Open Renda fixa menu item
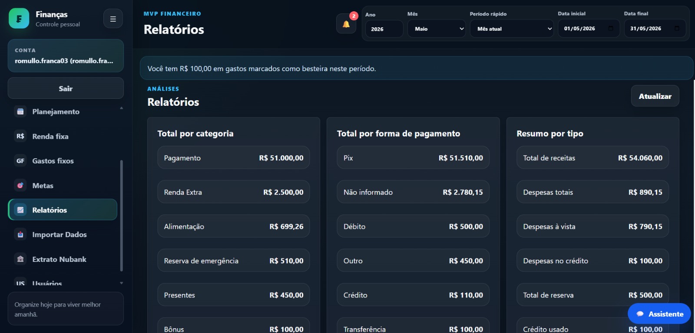 click(x=63, y=136)
